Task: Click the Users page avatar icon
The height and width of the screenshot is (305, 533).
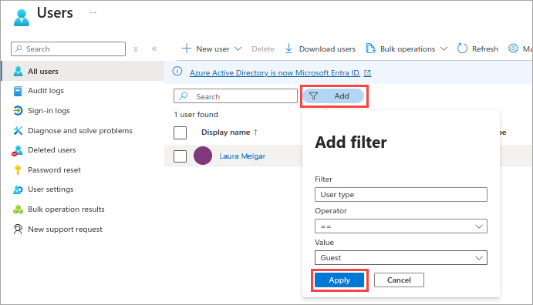Action: tap(22, 18)
